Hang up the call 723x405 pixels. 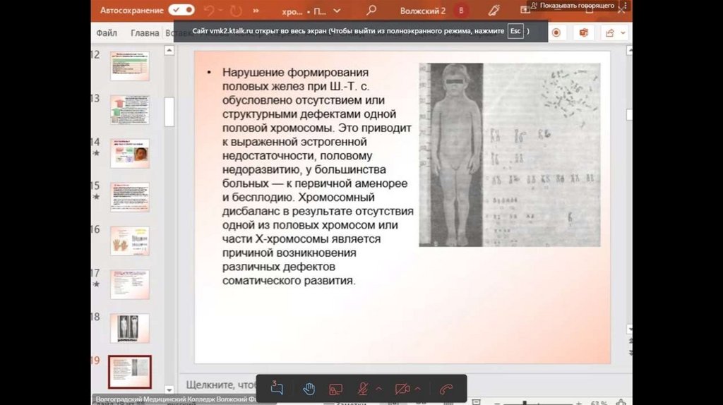(x=446, y=388)
